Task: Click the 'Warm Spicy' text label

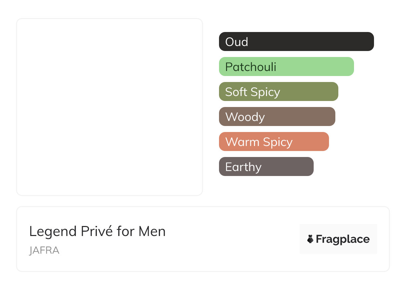Action: pyautogui.click(x=259, y=142)
